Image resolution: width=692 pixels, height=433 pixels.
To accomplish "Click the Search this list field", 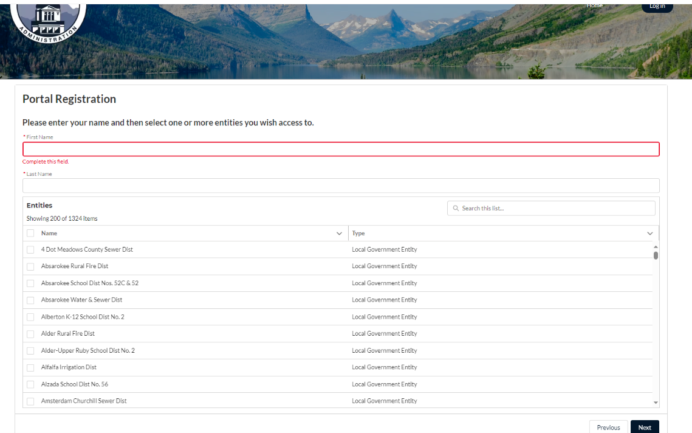I will (547, 208).
